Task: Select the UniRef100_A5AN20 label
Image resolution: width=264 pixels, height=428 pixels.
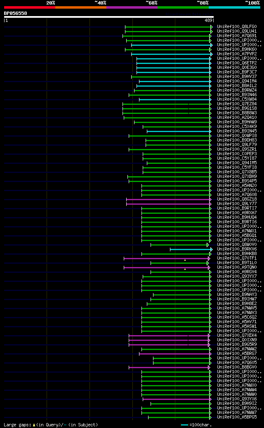Action: tap(237, 185)
